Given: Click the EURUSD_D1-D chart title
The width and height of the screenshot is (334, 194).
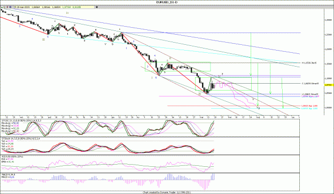Looking at the screenshot, I should click(167, 2).
